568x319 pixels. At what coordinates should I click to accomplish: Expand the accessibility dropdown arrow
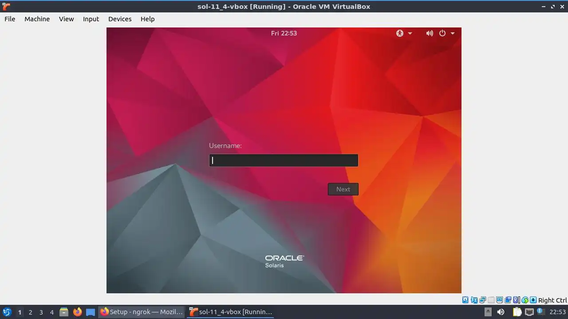[410, 33]
